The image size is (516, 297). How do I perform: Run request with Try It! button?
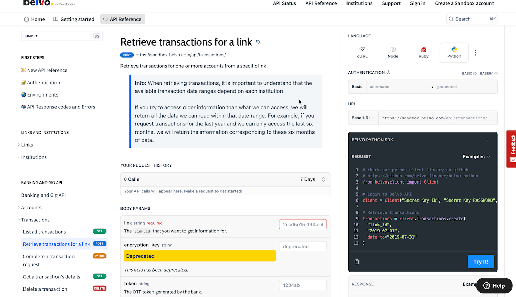tap(481, 262)
